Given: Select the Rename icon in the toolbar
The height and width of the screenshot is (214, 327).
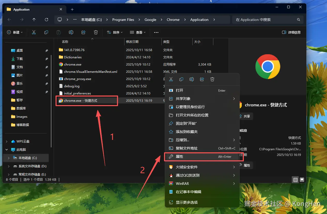Looking at the screenshot, I should (x=71, y=32).
